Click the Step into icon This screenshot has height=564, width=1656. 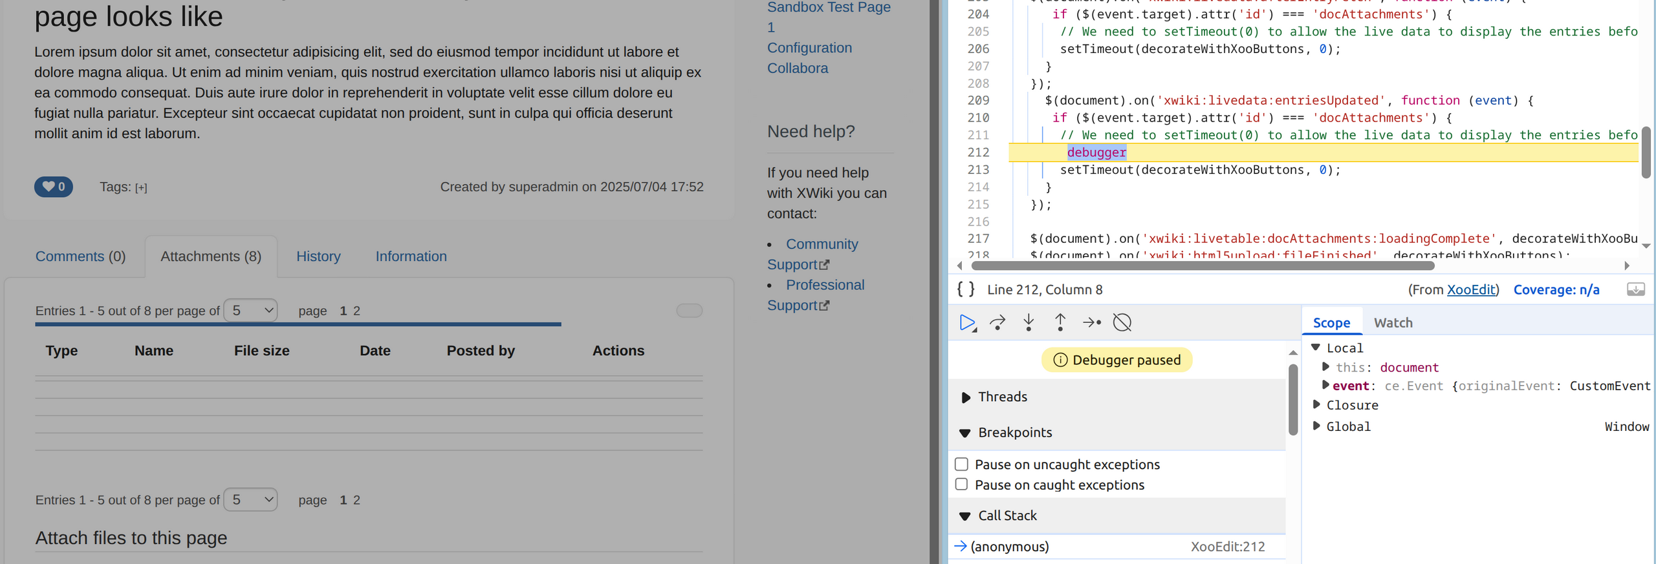click(x=1029, y=322)
